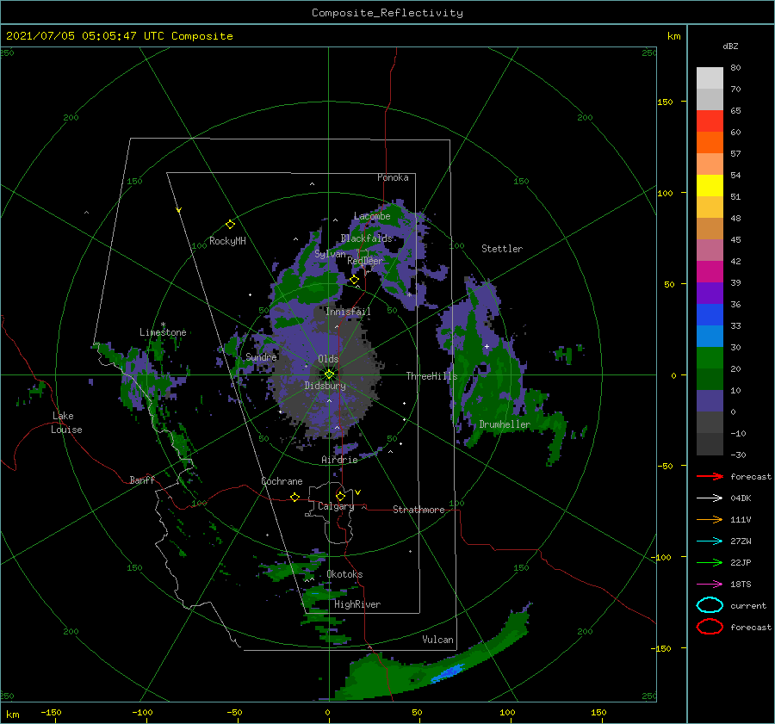
Task: Click the RockyMH label
Action: tap(227, 241)
